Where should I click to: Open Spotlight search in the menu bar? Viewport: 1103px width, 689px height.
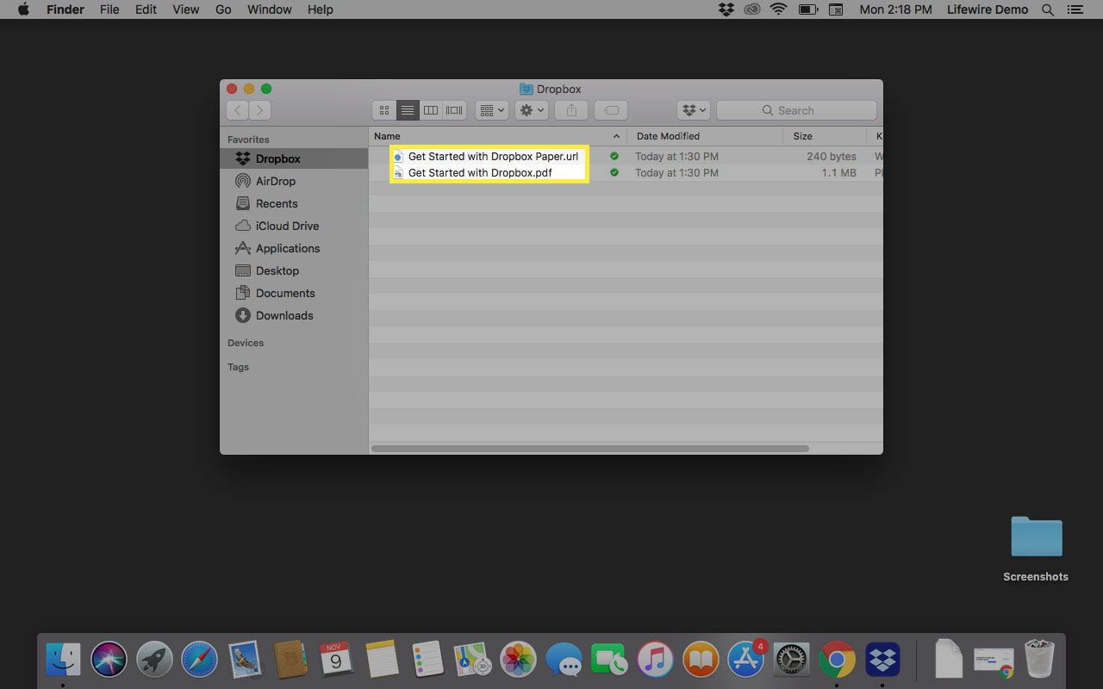(1048, 9)
